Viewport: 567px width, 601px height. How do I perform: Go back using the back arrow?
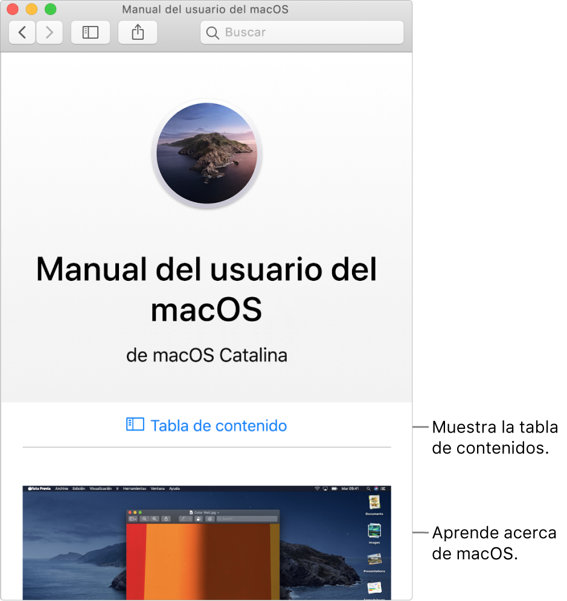tap(22, 33)
